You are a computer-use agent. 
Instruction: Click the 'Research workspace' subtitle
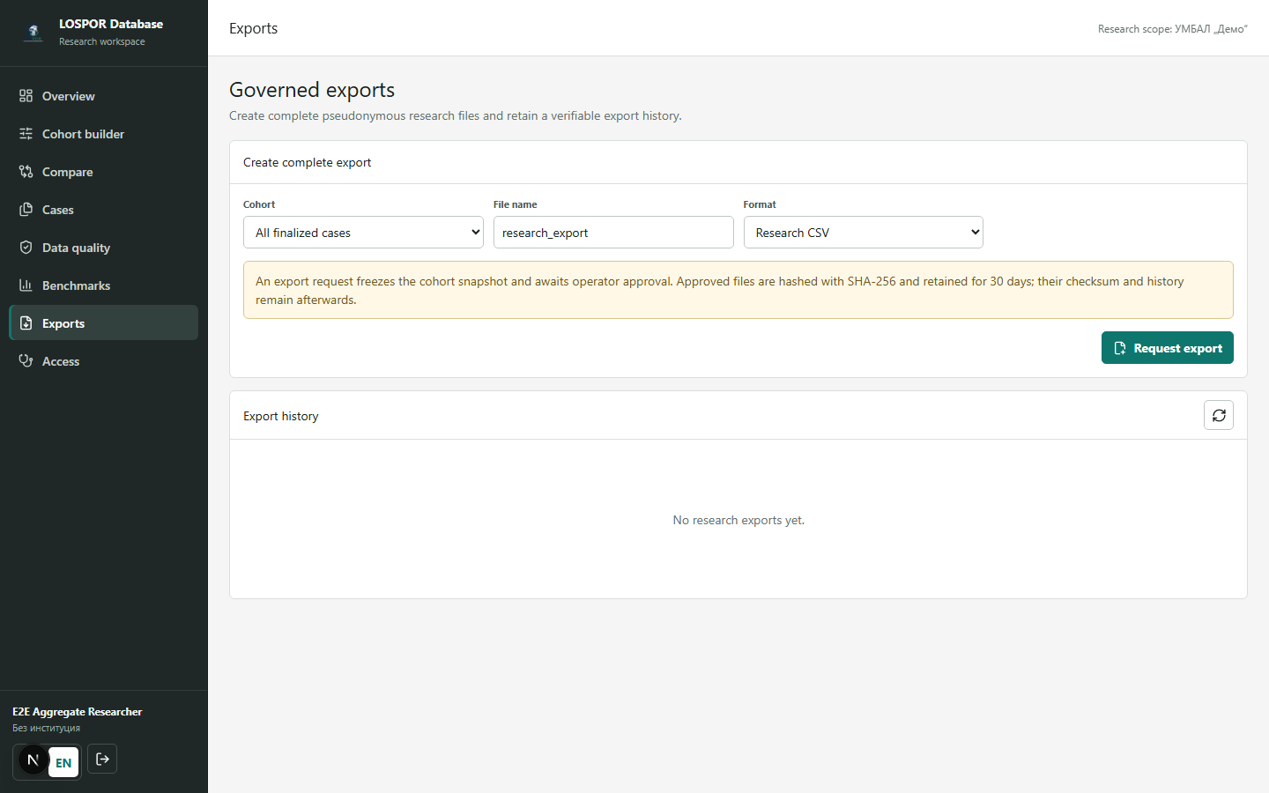(x=102, y=41)
